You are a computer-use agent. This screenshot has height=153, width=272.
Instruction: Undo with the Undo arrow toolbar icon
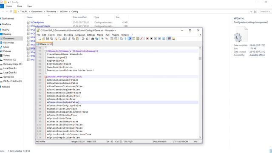click(x=83, y=39)
